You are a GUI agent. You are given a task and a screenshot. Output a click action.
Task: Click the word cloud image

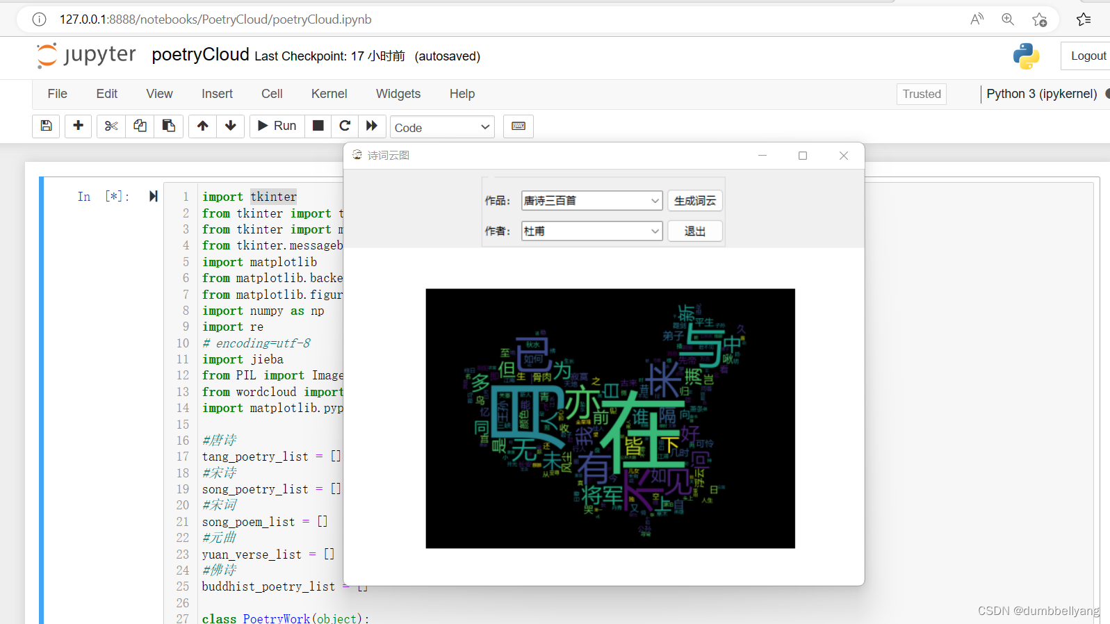coord(610,418)
